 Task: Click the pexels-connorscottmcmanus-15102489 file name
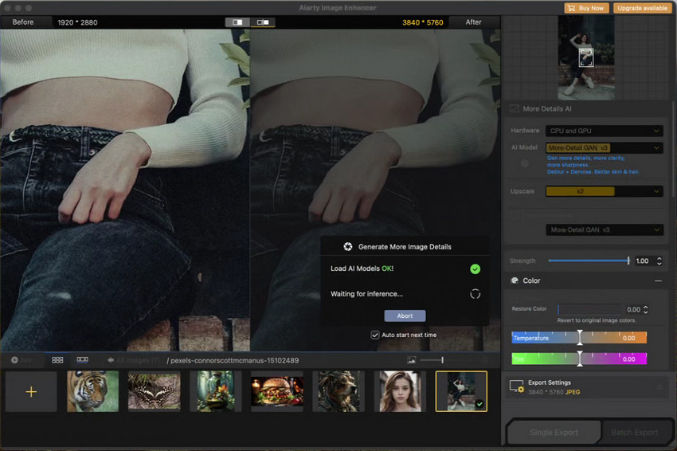234,360
